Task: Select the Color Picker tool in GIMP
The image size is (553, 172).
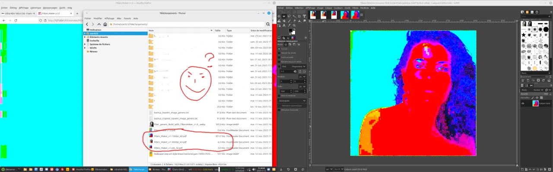Action: (x=289, y=25)
